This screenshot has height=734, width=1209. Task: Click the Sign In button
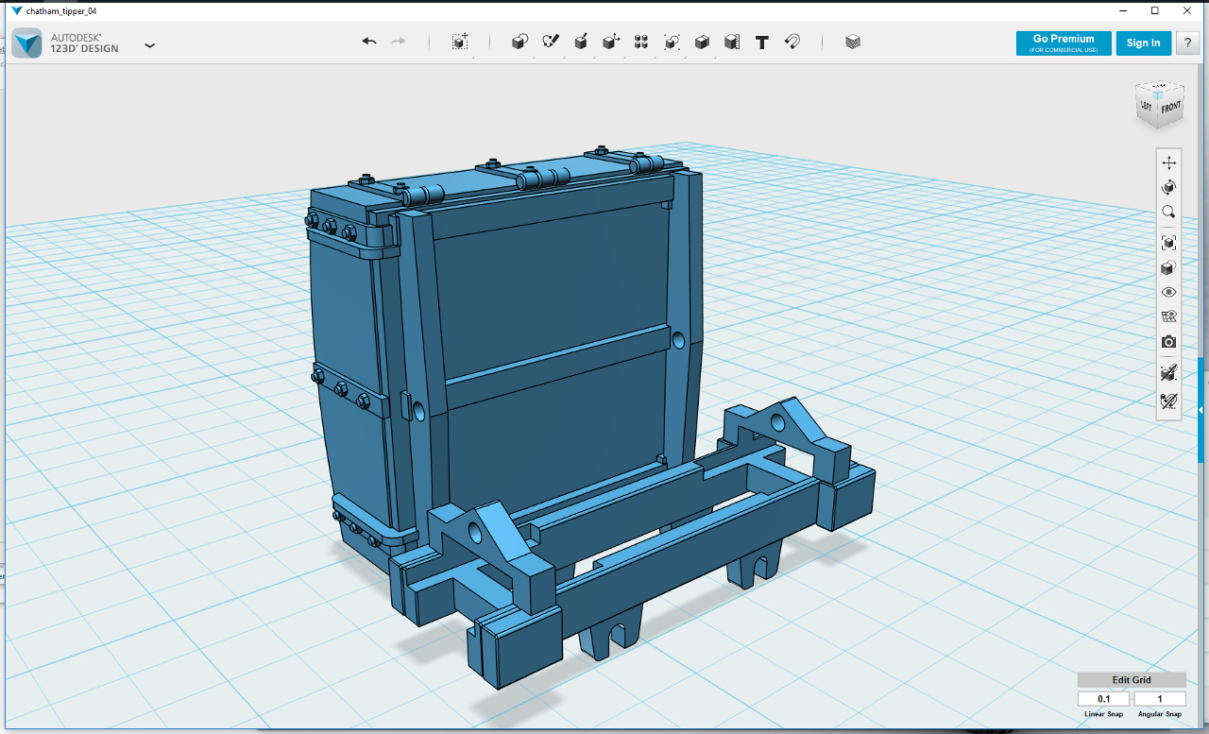click(1143, 43)
